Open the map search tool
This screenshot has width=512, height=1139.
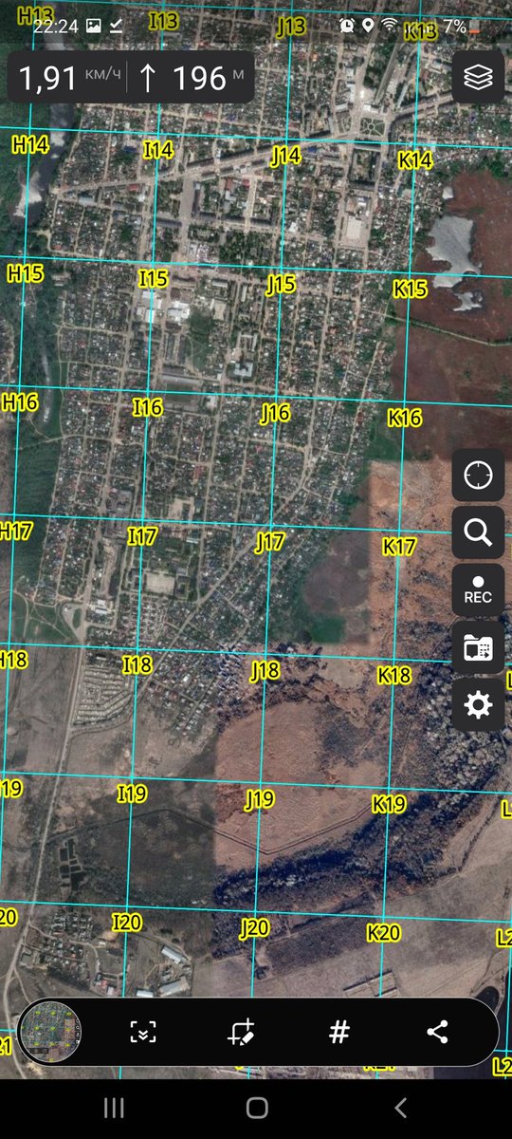(x=478, y=533)
